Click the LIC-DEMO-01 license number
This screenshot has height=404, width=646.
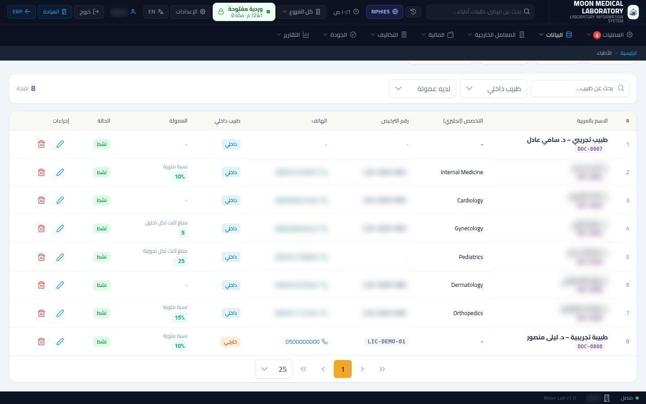(386, 342)
